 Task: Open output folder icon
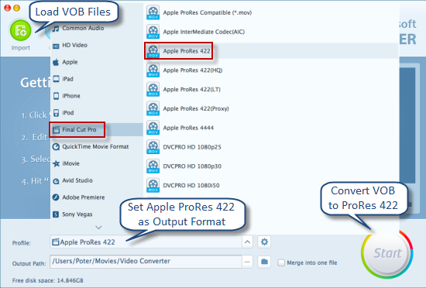pyautogui.click(x=264, y=262)
